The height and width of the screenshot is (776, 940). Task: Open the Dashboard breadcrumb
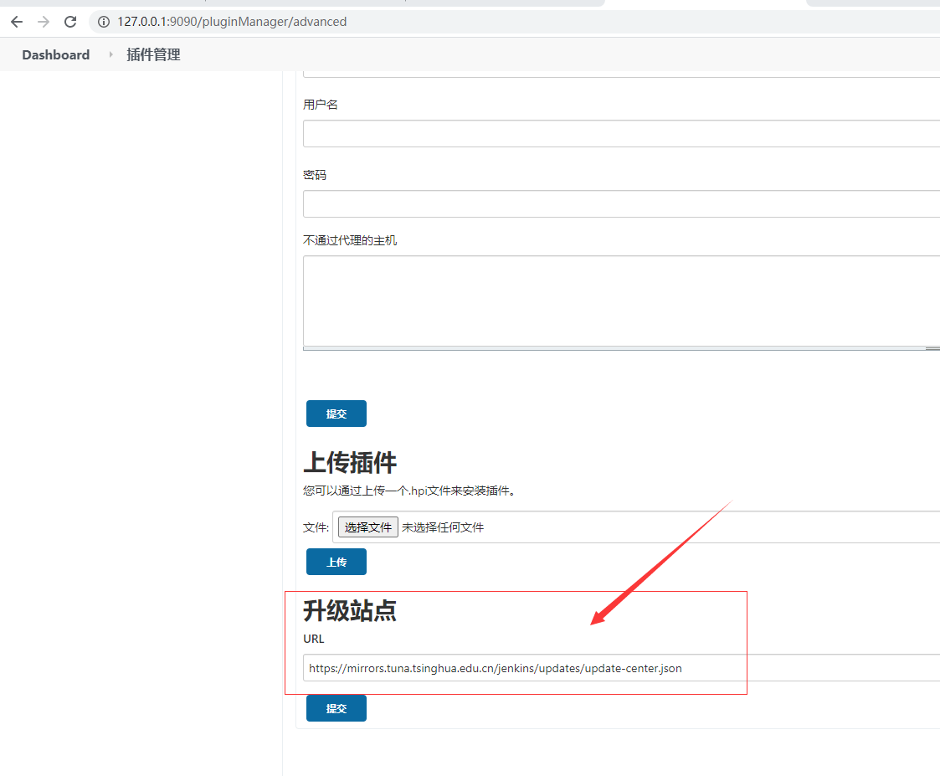point(55,54)
